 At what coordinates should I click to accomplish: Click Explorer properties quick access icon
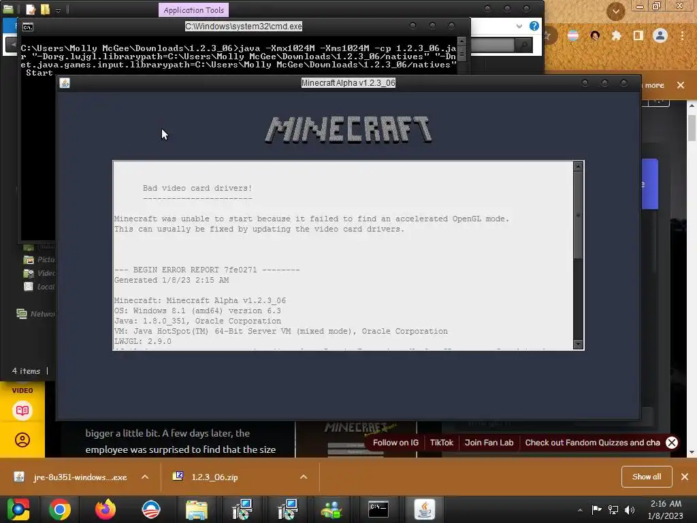tap(31, 10)
